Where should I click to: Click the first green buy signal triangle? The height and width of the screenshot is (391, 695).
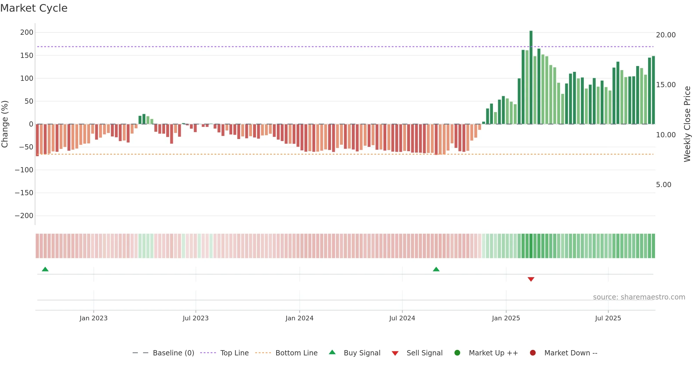[45, 269]
